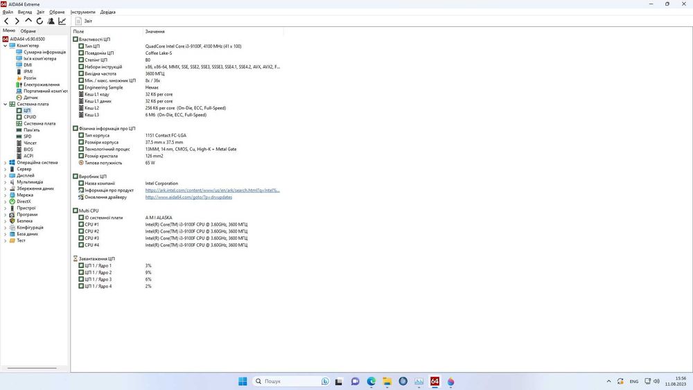This screenshot has width=693, height=390.
Task: Collapse the Системна плата tree node
Action: point(6,104)
